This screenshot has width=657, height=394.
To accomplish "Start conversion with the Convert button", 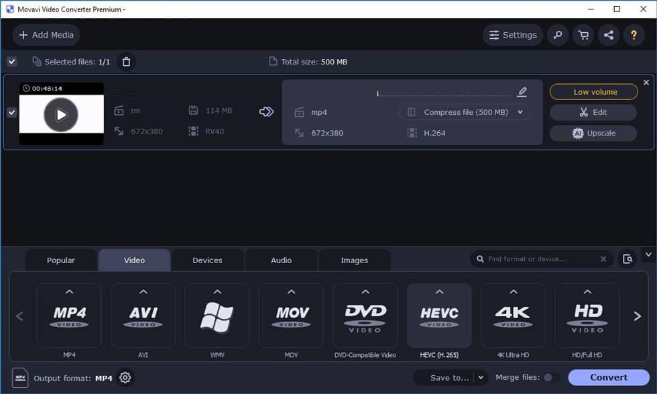I will click(609, 377).
